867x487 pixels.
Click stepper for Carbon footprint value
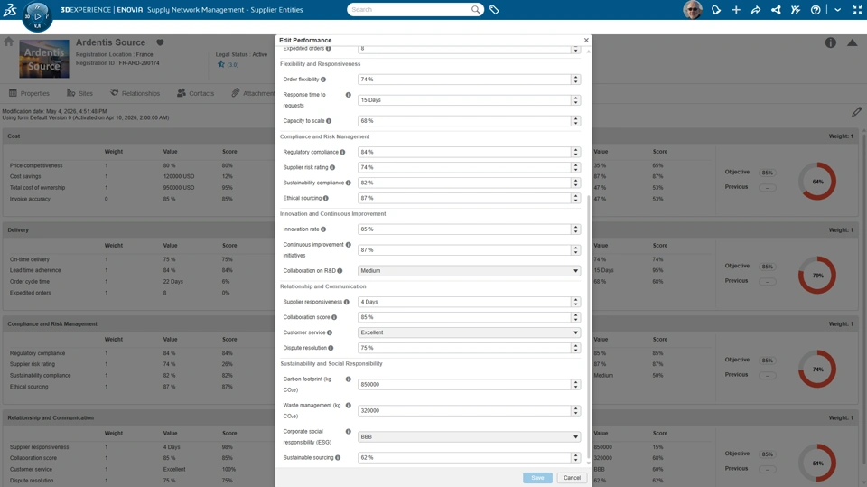click(x=575, y=384)
